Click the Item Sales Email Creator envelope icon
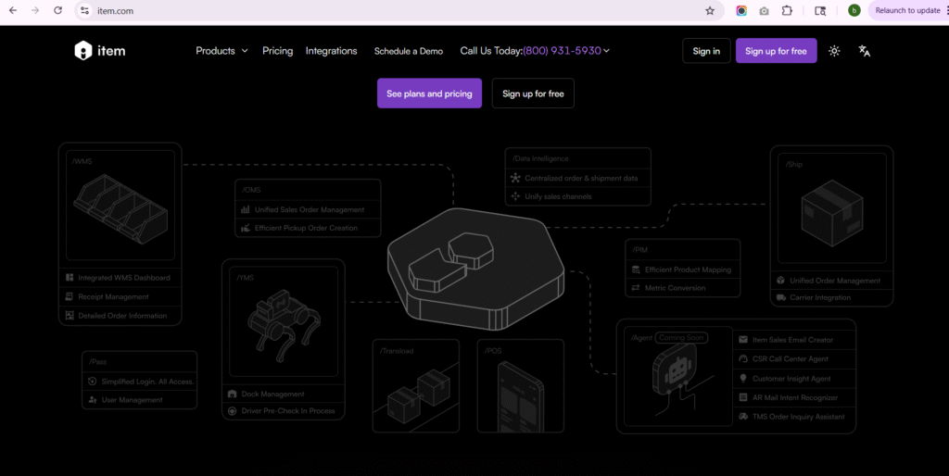949x476 pixels. (743, 340)
